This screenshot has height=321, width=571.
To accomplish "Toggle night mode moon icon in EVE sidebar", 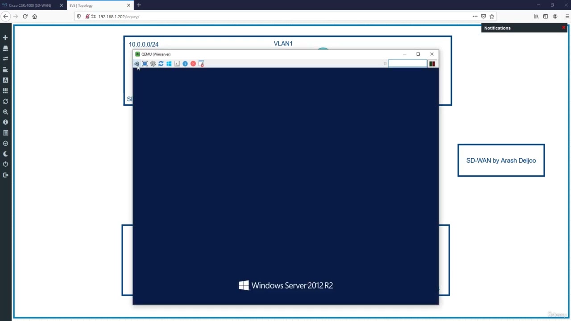I will 5,154.
